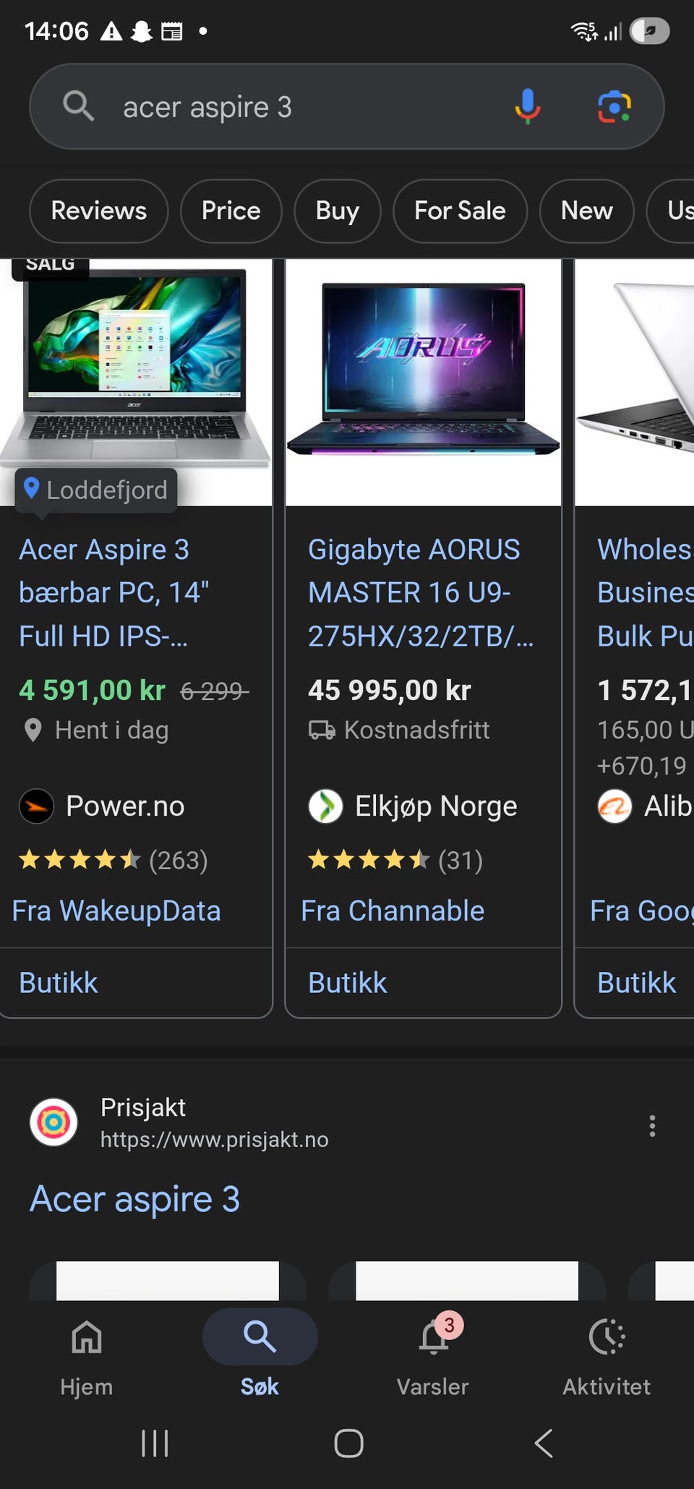The width and height of the screenshot is (694, 1489).
Task: Apply the New filter chip
Action: coord(586,211)
